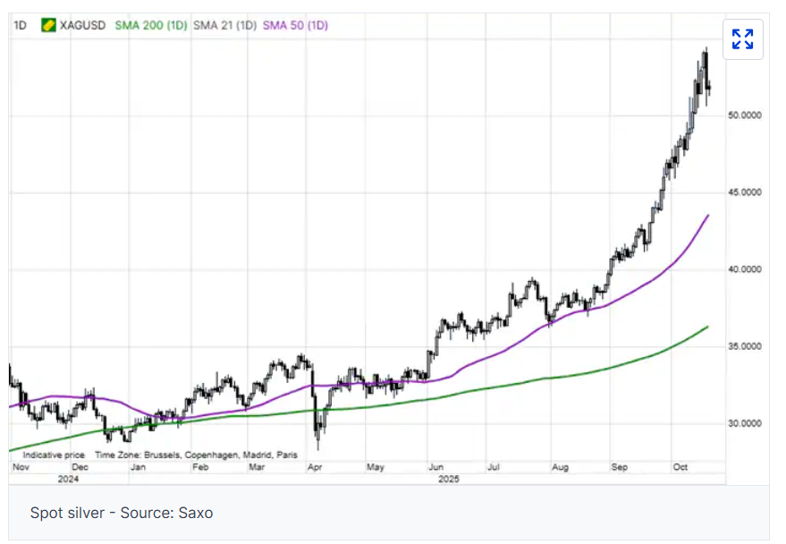The image size is (786, 544).
Task: Select the Oct marker on time axis
Action: (x=680, y=467)
